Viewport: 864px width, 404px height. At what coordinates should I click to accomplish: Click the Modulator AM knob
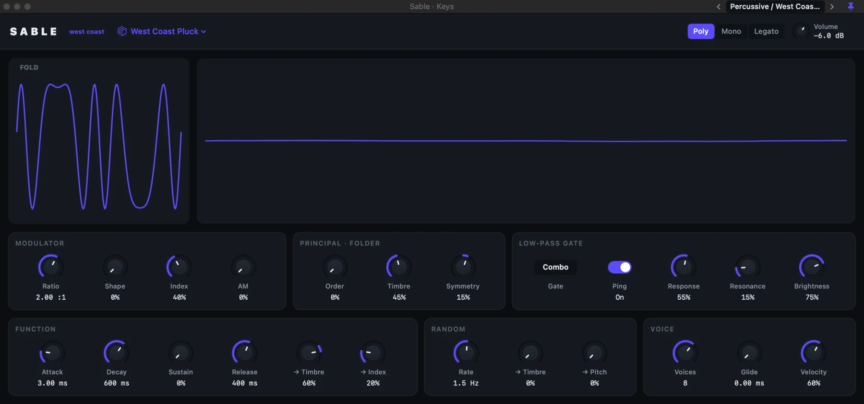tap(243, 267)
